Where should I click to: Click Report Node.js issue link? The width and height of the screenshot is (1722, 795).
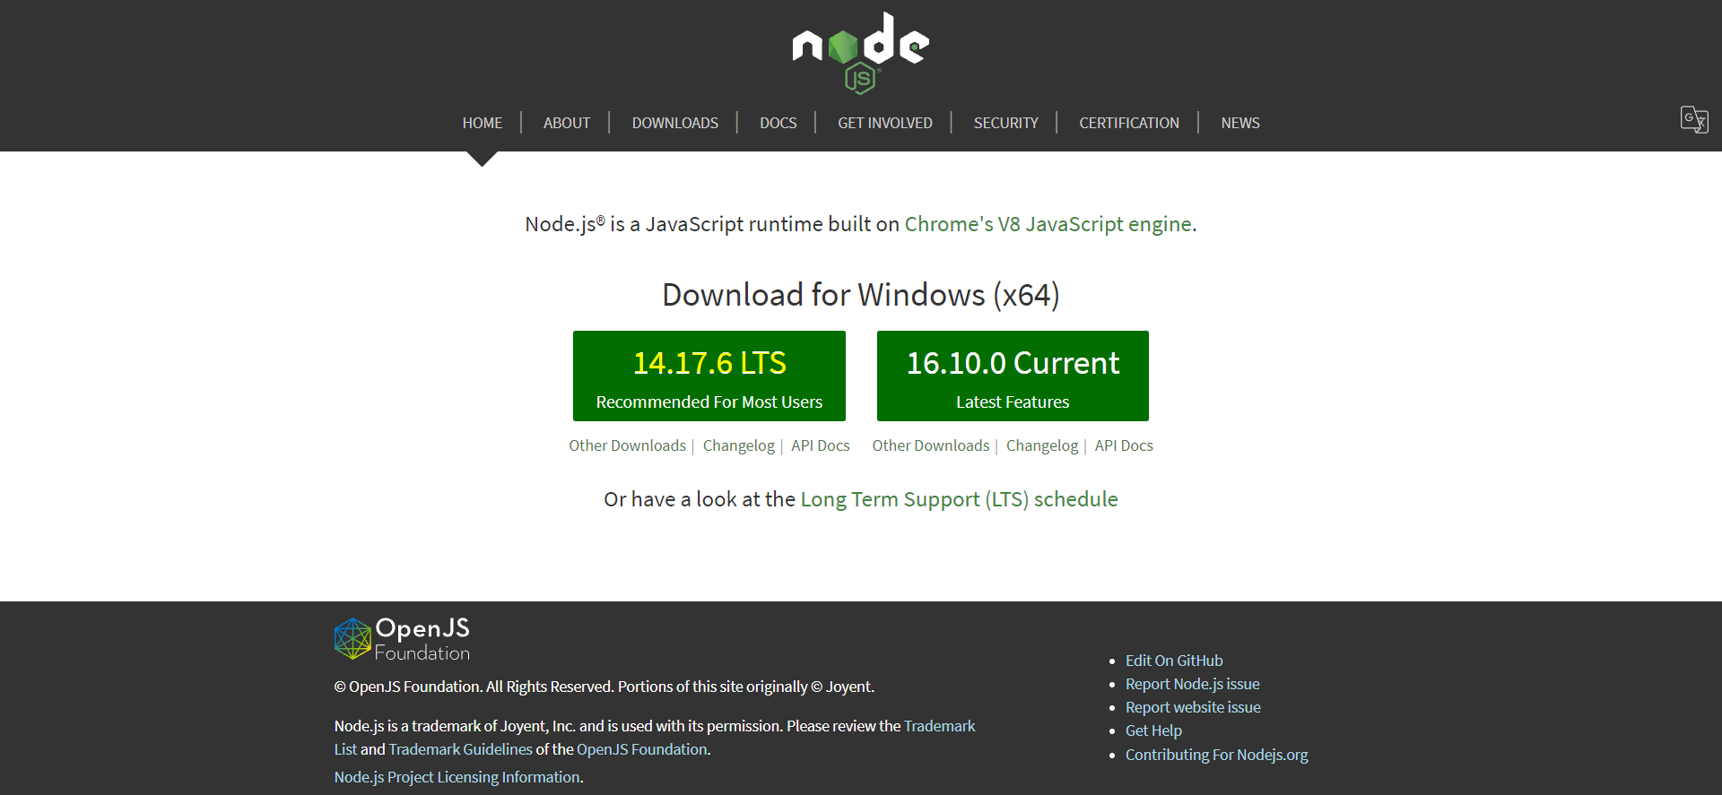tap(1193, 684)
